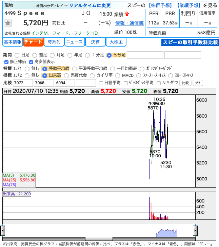Open the インテM comparison link

click(40, 33)
